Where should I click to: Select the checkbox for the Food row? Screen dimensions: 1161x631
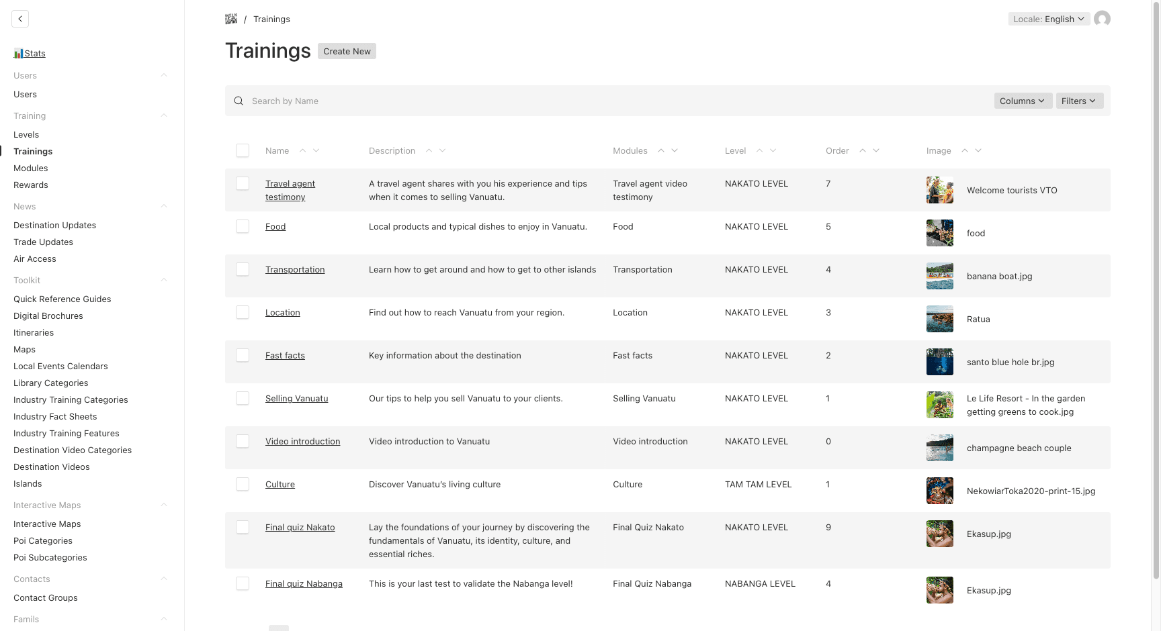tap(243, 226)
